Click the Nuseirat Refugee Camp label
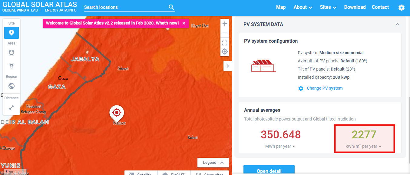The width and height of the screenshot is (410, 175). click(x=33, y=109)
